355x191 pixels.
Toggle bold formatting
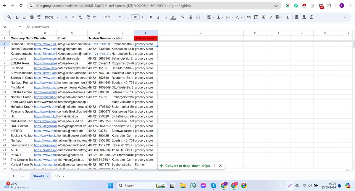click(151, 17)
